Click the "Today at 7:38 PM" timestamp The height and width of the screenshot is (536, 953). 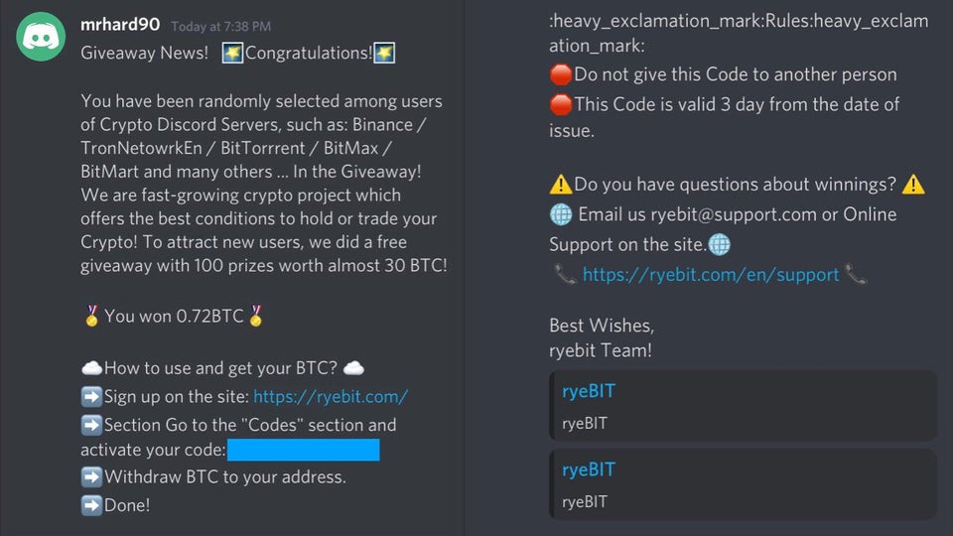pyautogui.click(x=220, y=27)
